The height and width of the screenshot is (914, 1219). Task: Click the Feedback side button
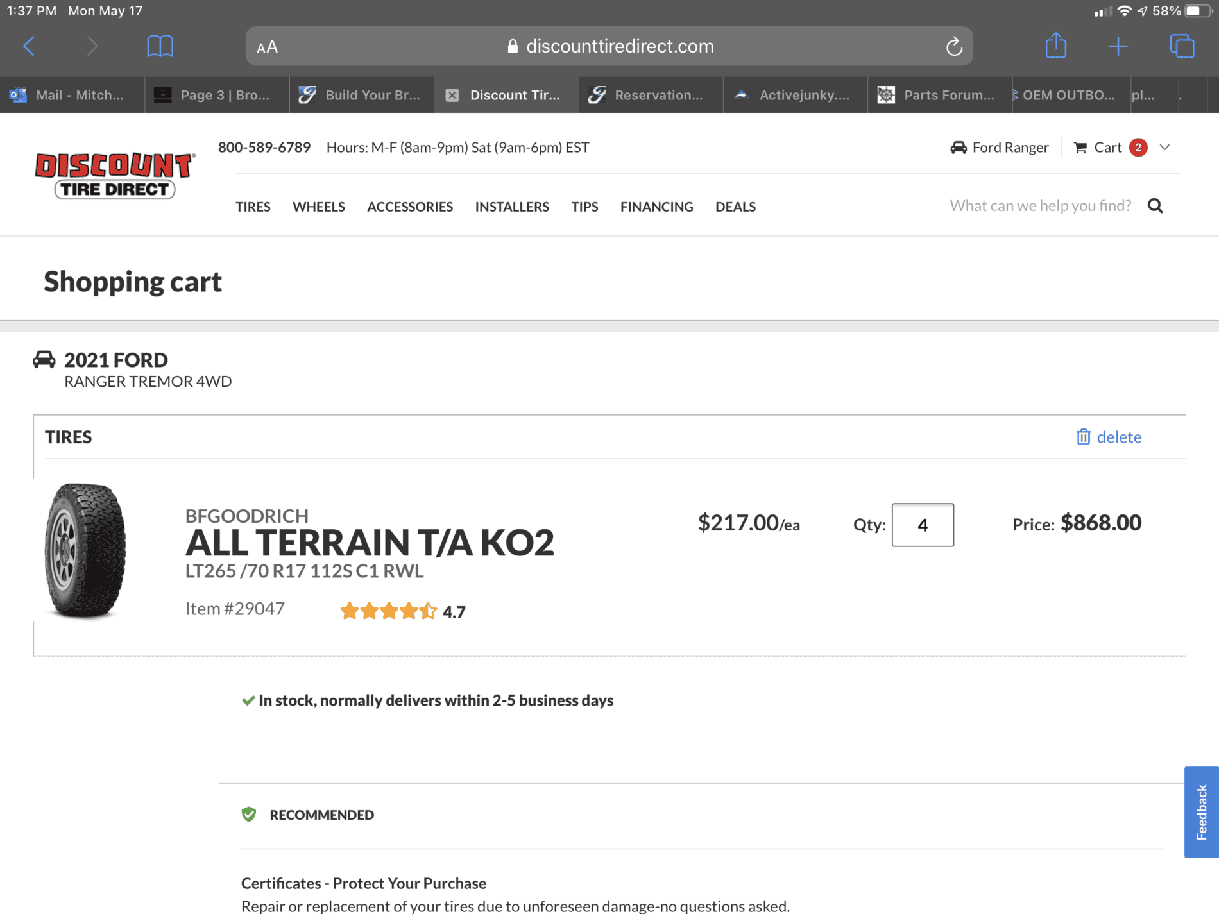tap(1202, 812)
